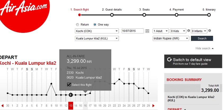223x110 pixels.
Task: Select date 16 in the date strip
Action: pyautogui.click(x=85, y=106)
